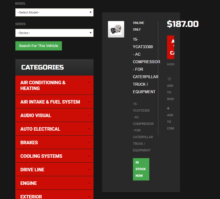
Task: Click grey 15-YCAT33300 product description text
Action: click(x=143, y=127)
